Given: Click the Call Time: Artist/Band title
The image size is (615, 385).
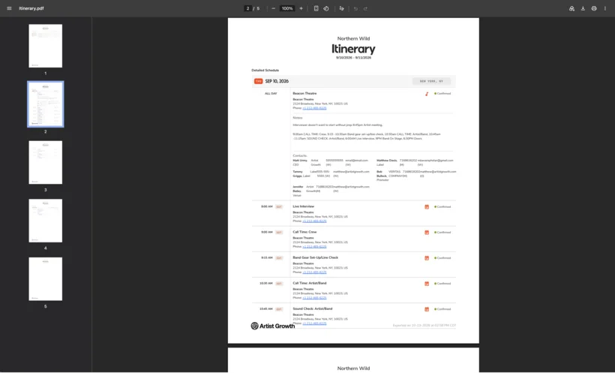Looking at the screenshot, I should 310,283.
